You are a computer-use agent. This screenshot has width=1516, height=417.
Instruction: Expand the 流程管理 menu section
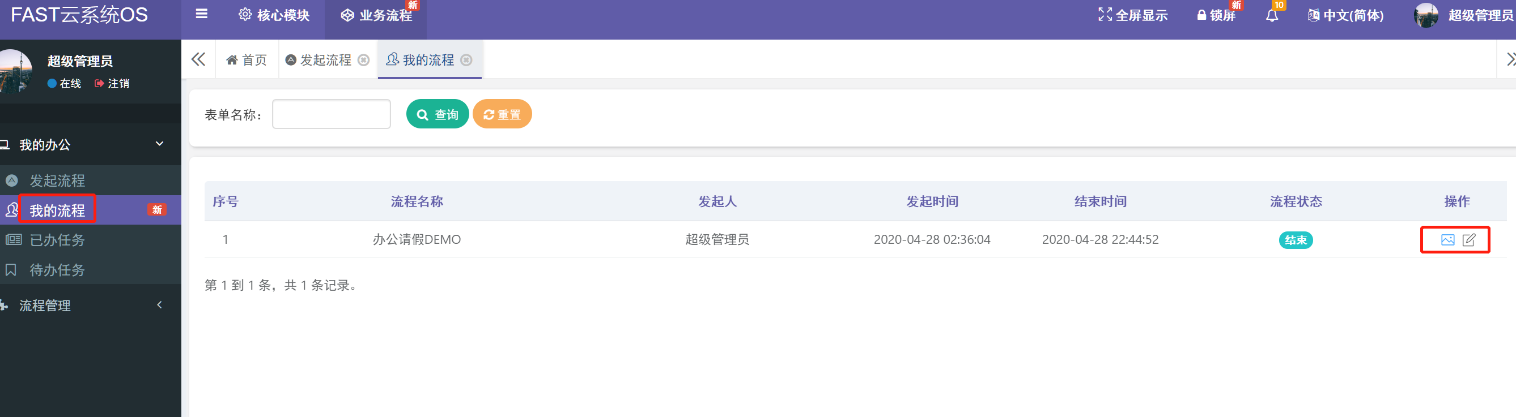pos(91,306)
